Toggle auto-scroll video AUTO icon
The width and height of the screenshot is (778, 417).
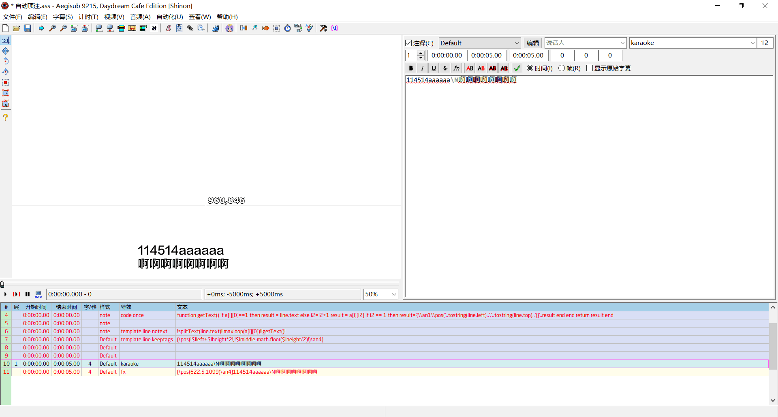coord(38,294)
